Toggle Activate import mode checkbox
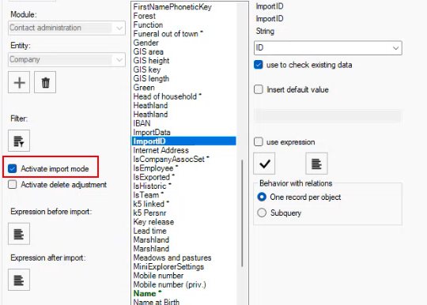The height and width of the screenshot is (305, 427). click(12, 168)
